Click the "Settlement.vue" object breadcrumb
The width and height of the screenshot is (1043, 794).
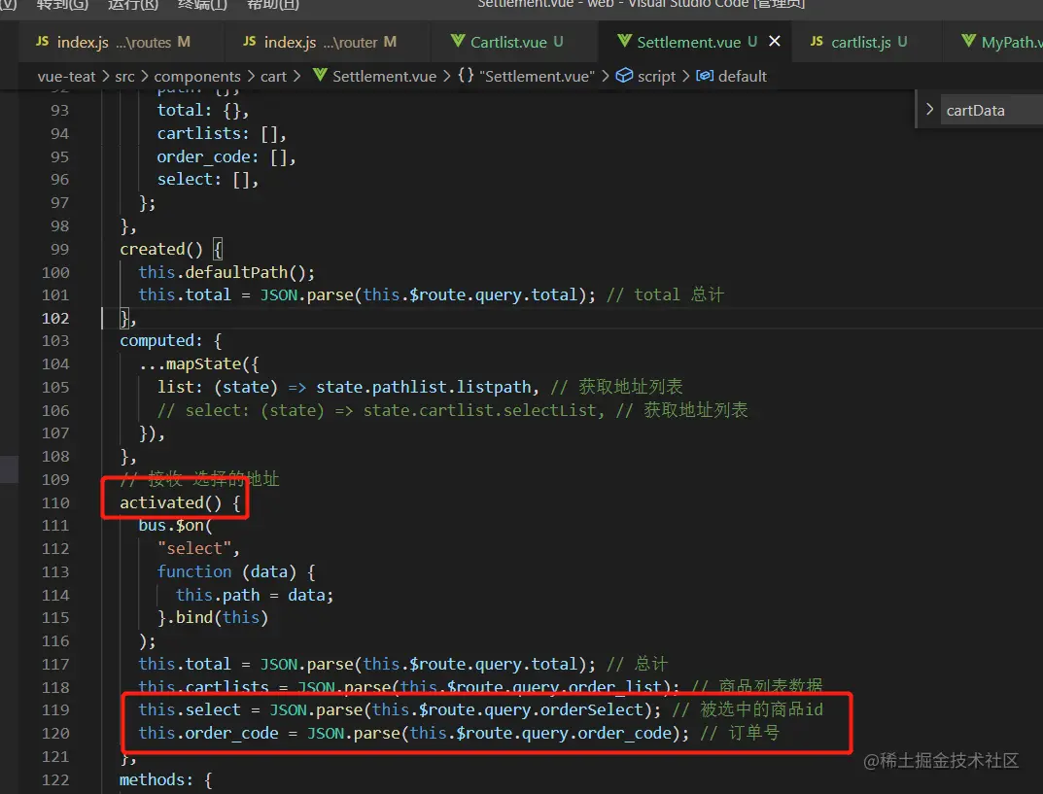pyautogui.click(x=537, y=77)
